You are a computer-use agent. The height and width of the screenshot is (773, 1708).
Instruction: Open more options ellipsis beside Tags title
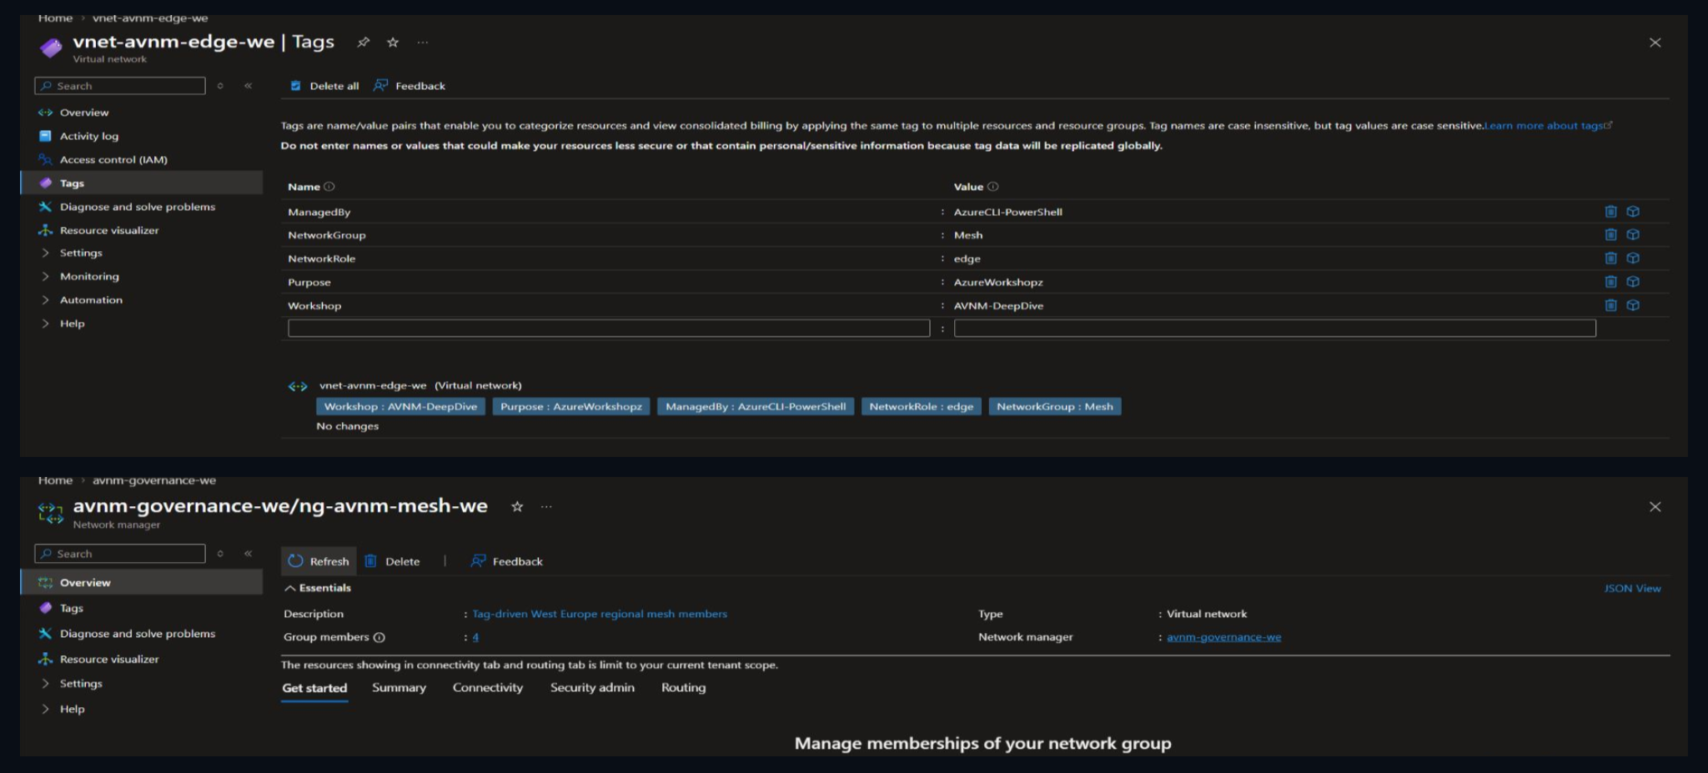(x=423, y=43)
